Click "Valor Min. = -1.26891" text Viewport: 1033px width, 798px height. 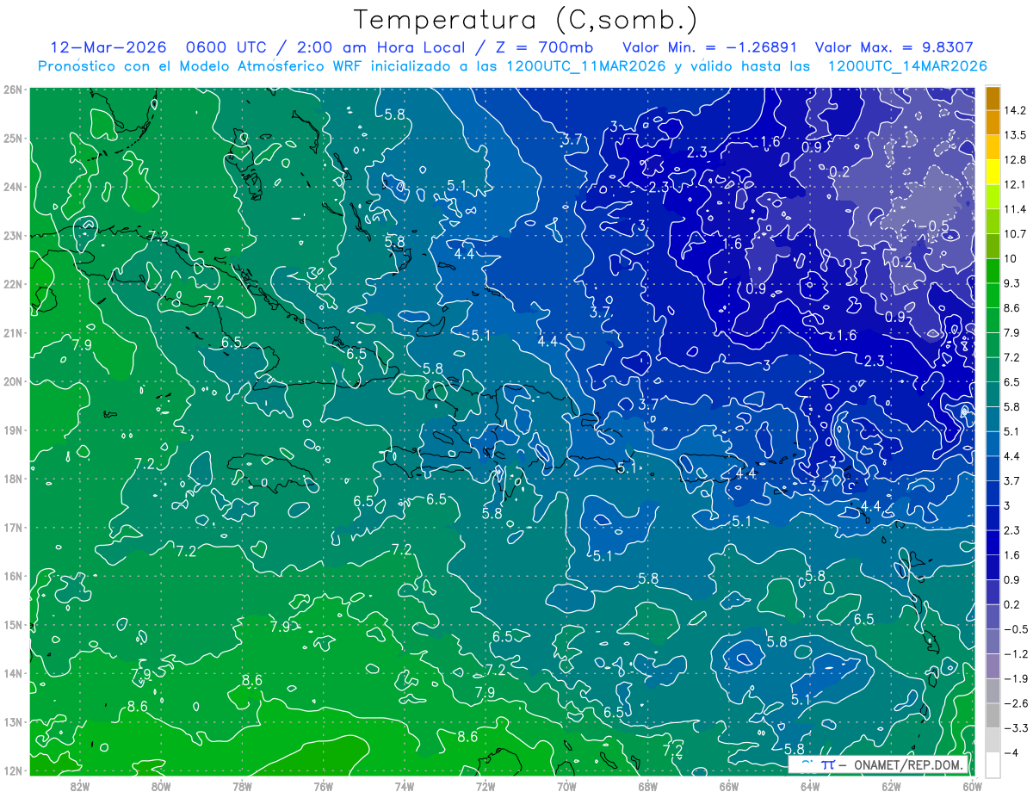(709, 47)
